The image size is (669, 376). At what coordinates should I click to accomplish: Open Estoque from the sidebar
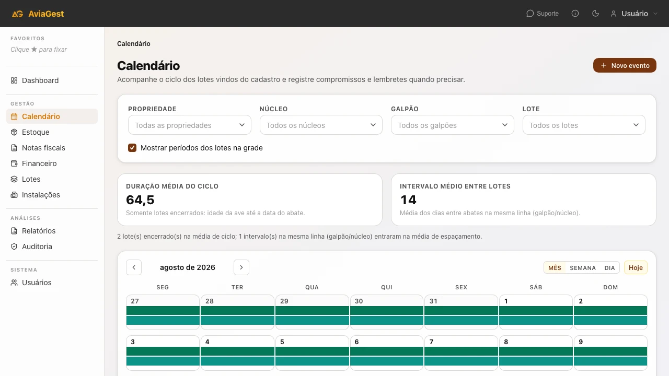coord(52,132)
